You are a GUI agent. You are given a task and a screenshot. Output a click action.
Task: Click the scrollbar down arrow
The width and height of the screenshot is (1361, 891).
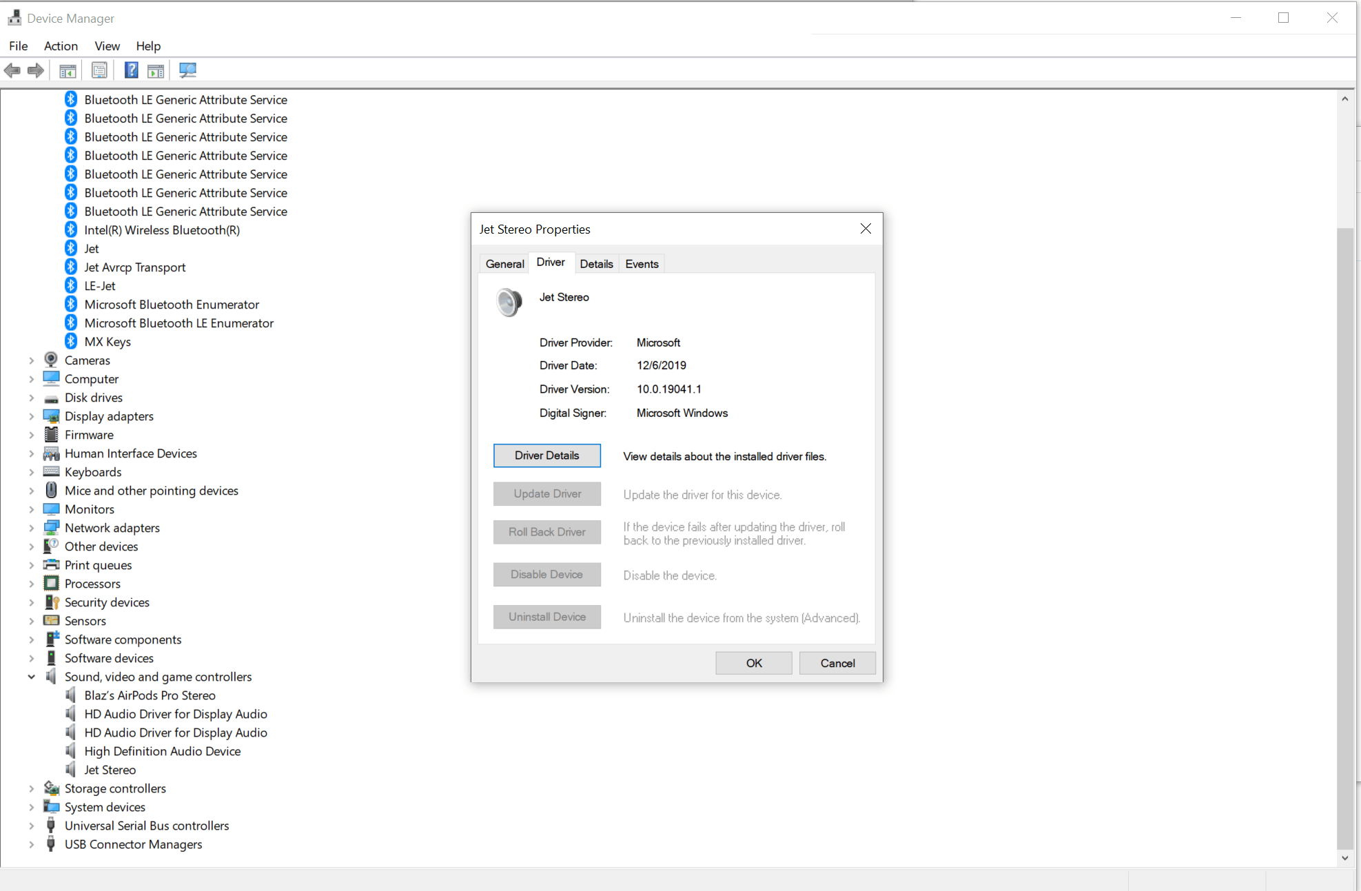coord(1344,858)
